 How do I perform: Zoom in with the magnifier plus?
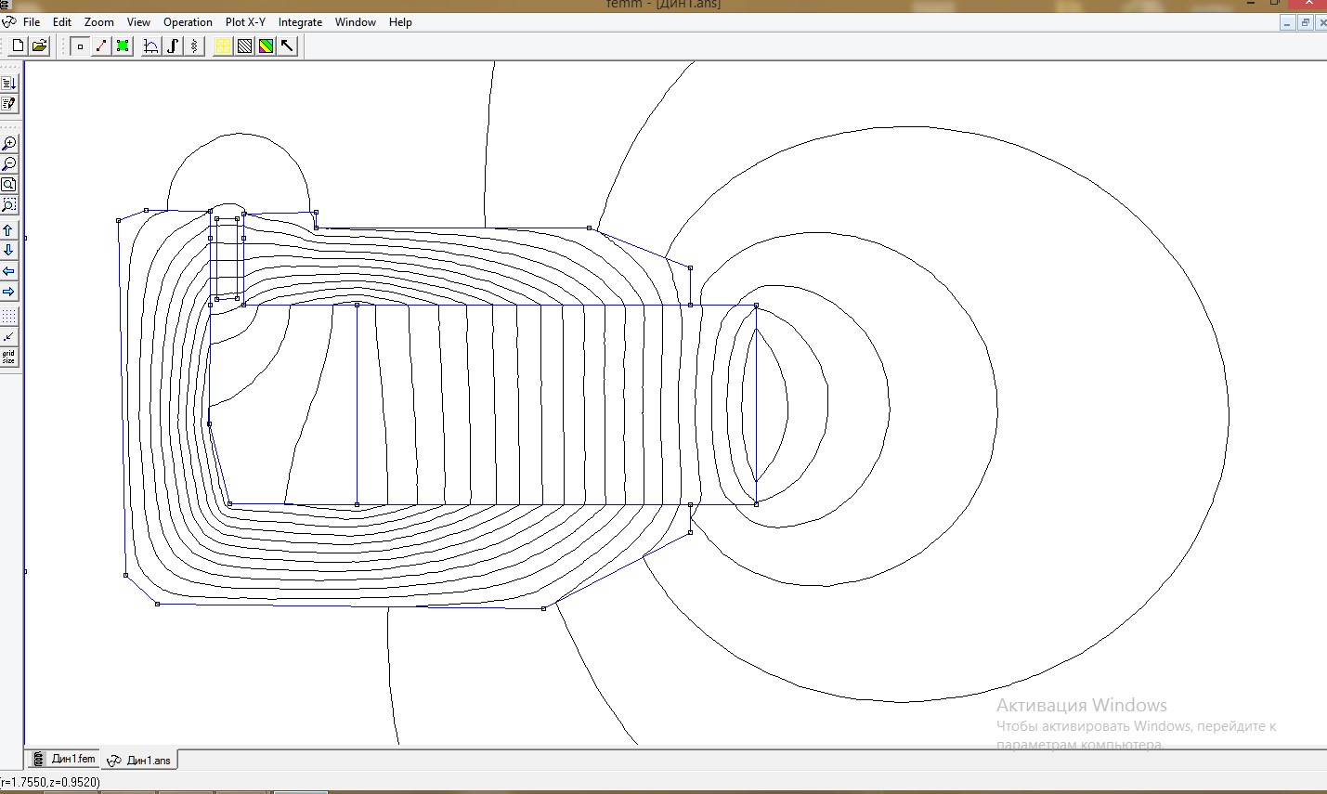tap(9, 143)
